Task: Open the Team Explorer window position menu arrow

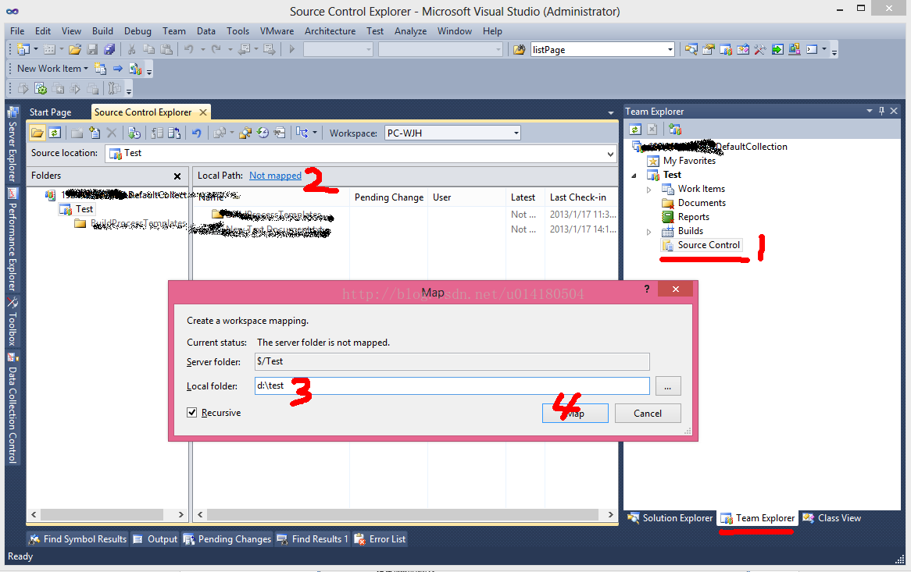Action: [870, 111]
